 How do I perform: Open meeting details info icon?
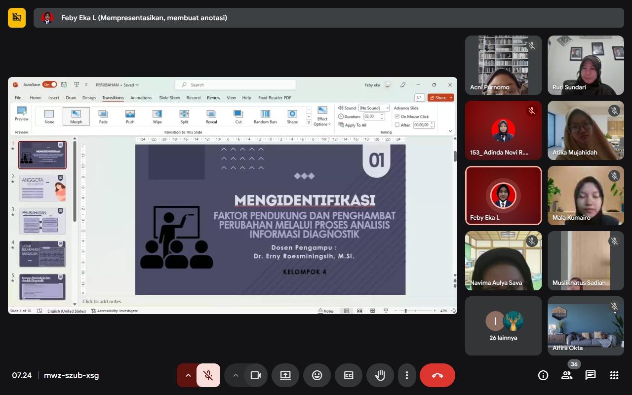(543, 375)
